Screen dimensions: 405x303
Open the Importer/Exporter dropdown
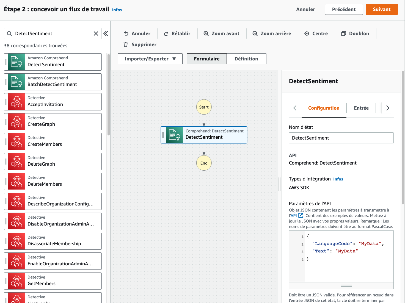[x=150, y=59]
